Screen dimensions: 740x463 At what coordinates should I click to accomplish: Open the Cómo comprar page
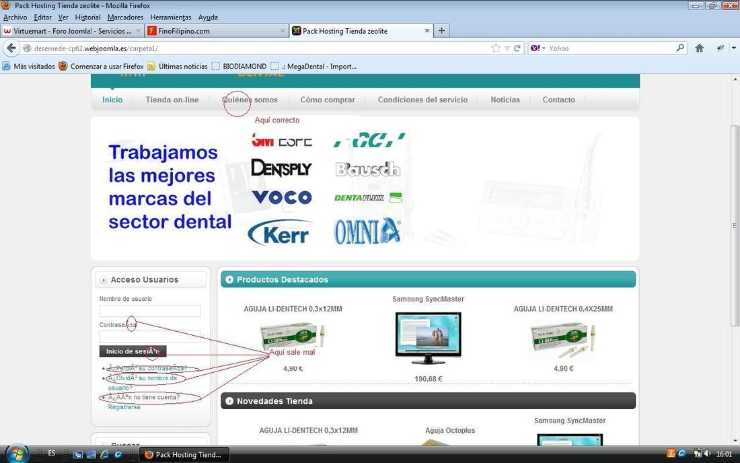(x=328, y=100)
